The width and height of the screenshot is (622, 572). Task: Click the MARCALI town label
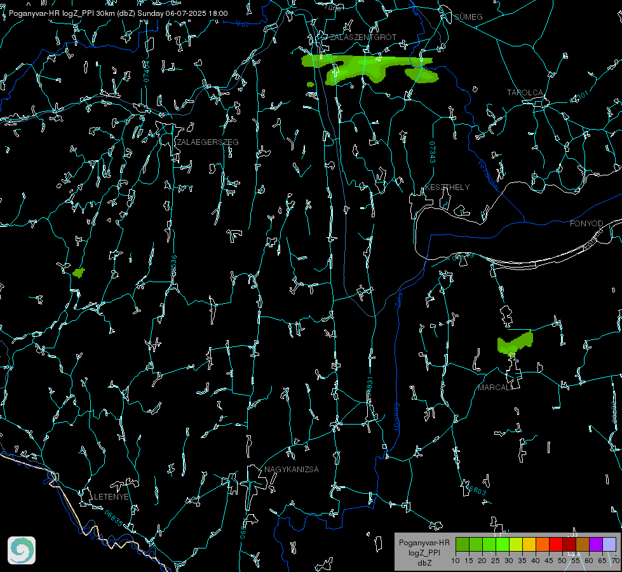(495, 388)
